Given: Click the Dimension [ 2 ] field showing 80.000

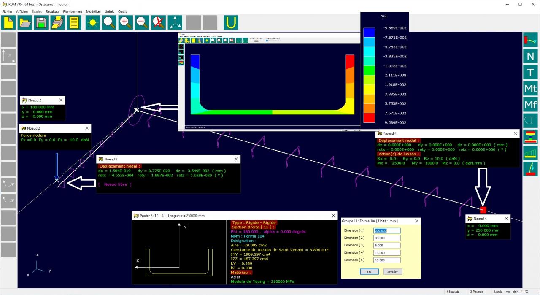Looking at the screenshot, I should (x=387, y=238).
